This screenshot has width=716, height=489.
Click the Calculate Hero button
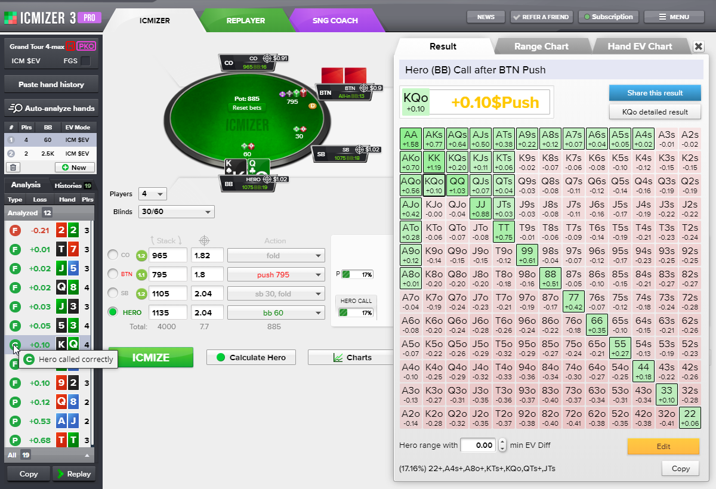[x=251, y=358]
